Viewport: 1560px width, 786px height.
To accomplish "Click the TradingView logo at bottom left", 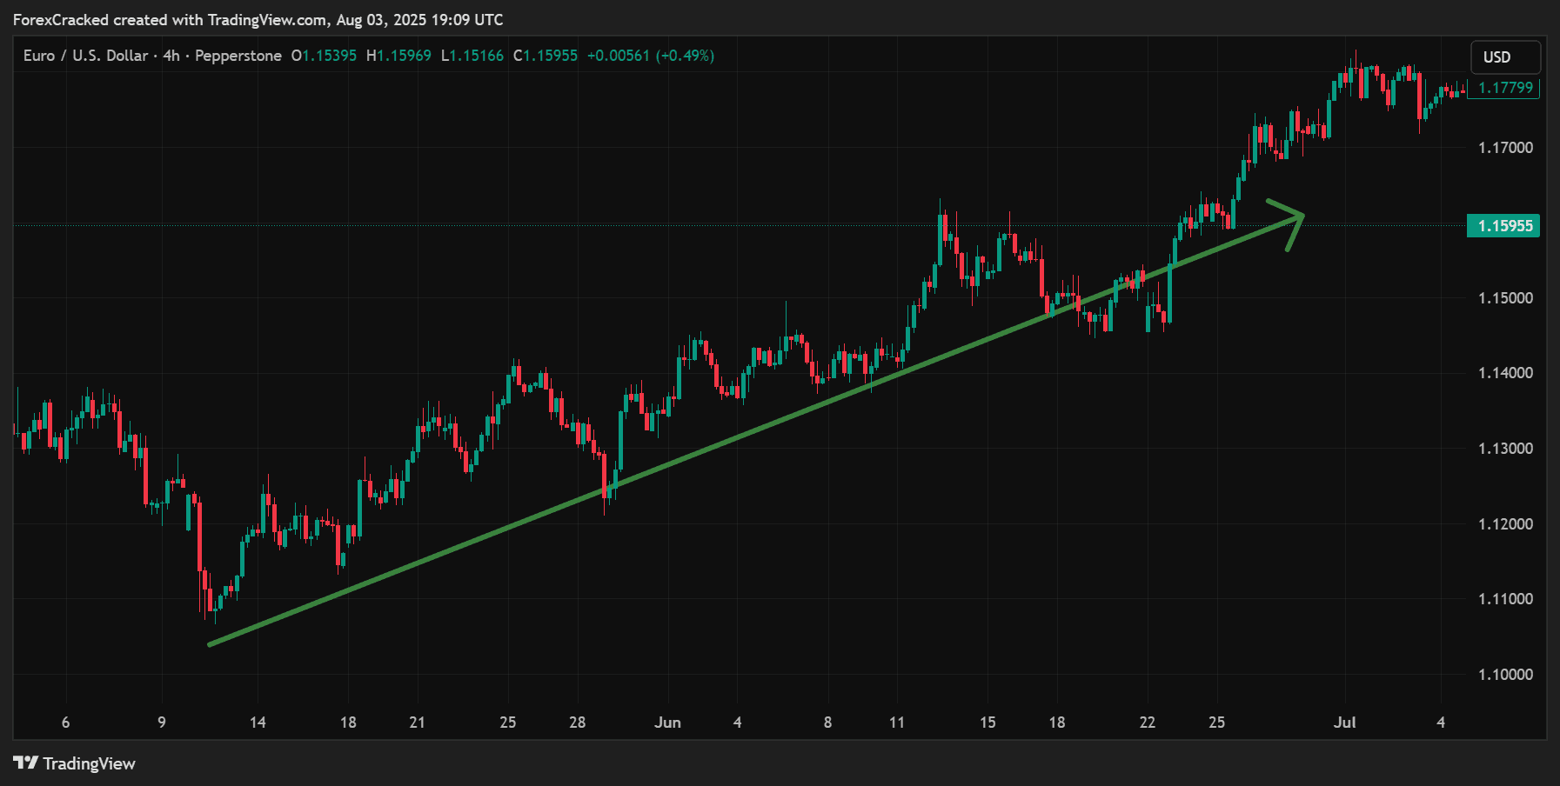I will (x=73, y=763).
